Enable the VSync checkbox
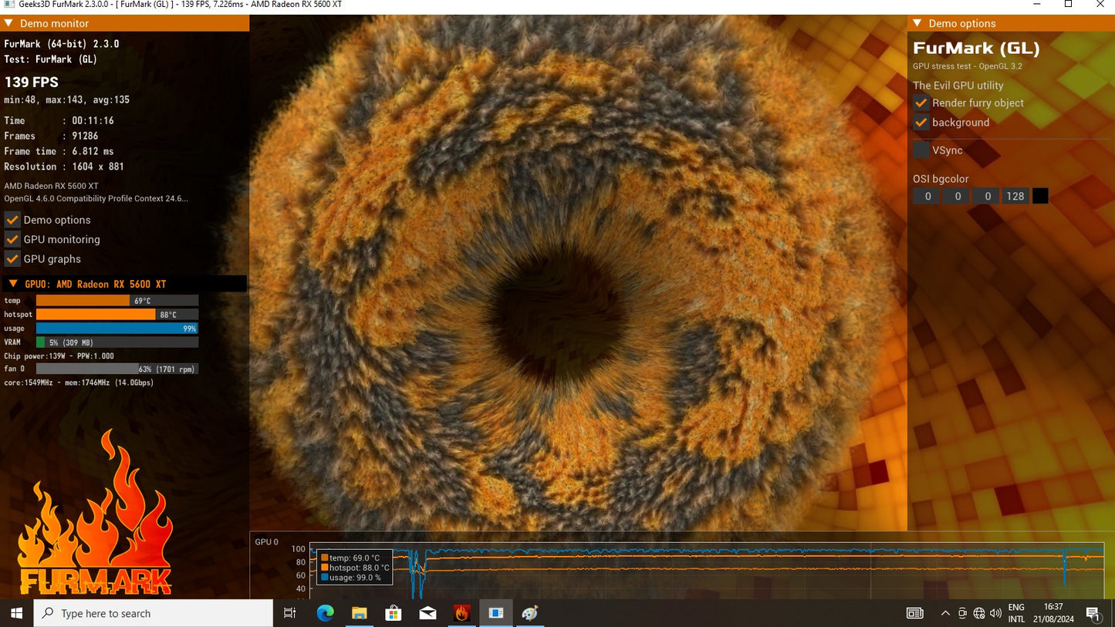The image size is (1115, 627). [921, 150]
